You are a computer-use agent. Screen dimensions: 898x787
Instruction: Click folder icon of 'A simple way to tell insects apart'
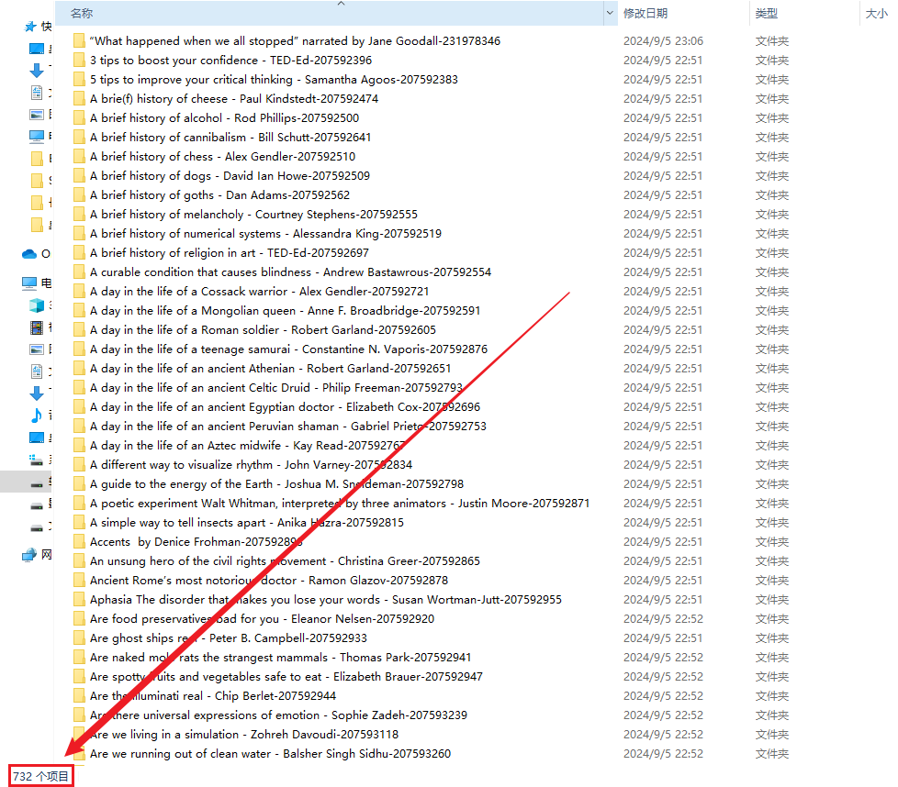(x=79, y=522)
